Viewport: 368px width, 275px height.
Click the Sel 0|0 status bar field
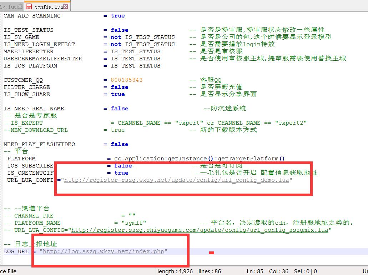click(x=305, y=271)
